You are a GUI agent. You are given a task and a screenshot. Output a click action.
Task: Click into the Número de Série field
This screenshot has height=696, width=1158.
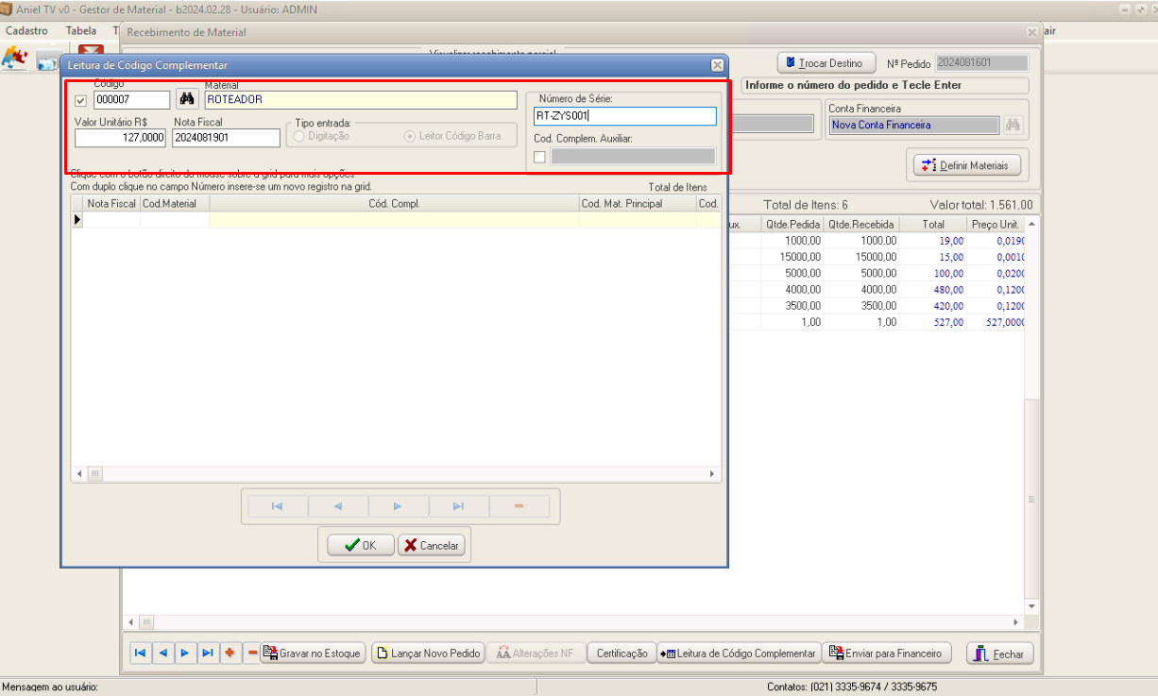tap(624, 116)
